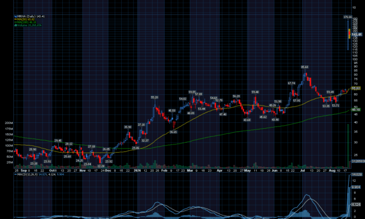Click the 29.45 price label
Viewport: 365px width, 219px height.
58,140
